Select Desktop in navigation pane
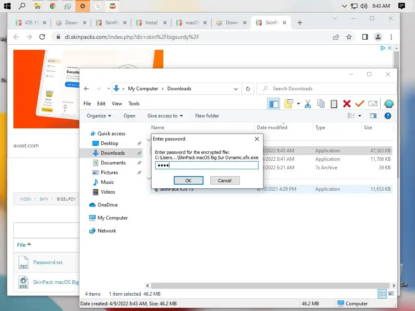Image resolution: width=415 pixels, height=311 pixels. click(x=109, y=143)
